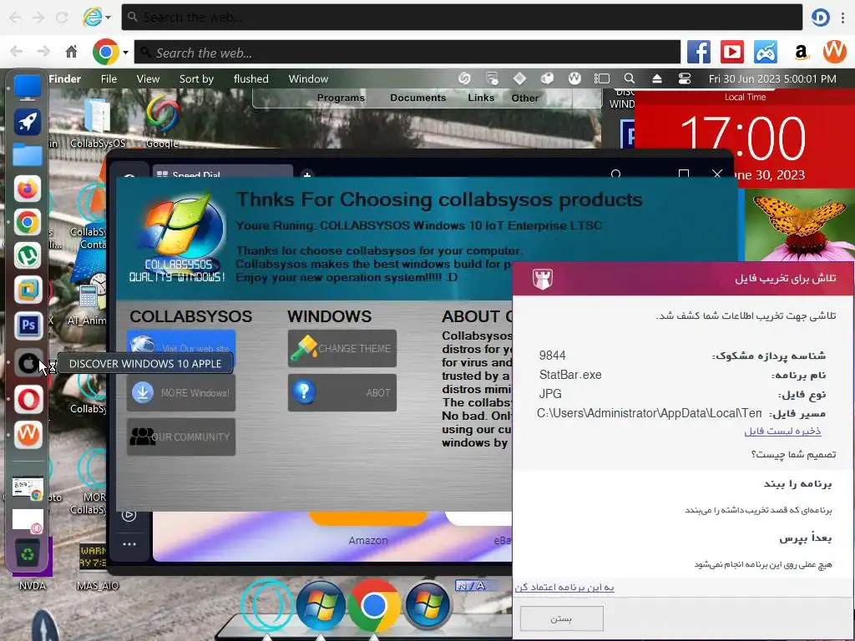855x641 pixels.
Task: Open uTorrent in the left dock
Action: (28, 256)
